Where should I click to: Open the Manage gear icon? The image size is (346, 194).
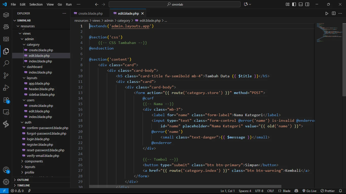click(x=6, y=182)
